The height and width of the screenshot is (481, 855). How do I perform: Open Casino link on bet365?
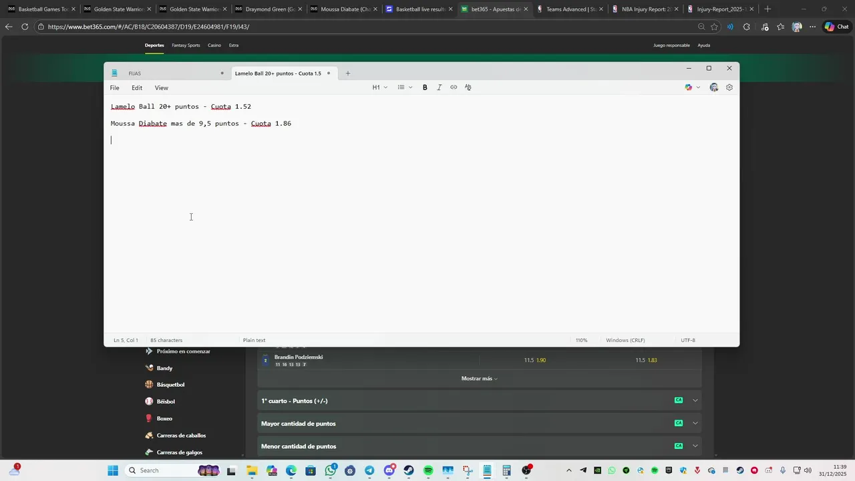click(x=214, y=45)
